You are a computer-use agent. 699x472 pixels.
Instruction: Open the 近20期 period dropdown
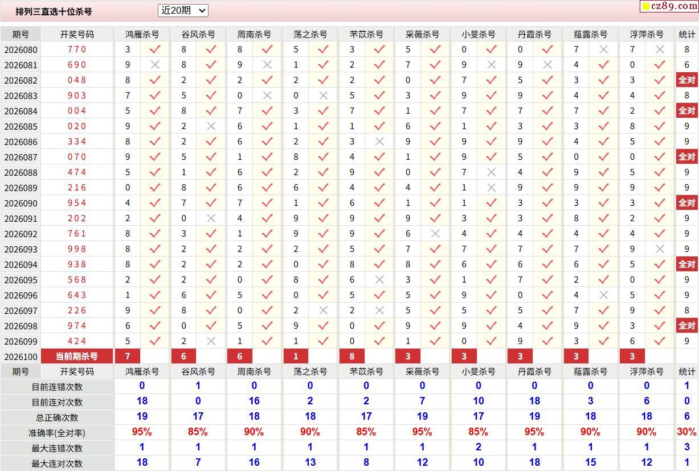click(x=183, y=10)
